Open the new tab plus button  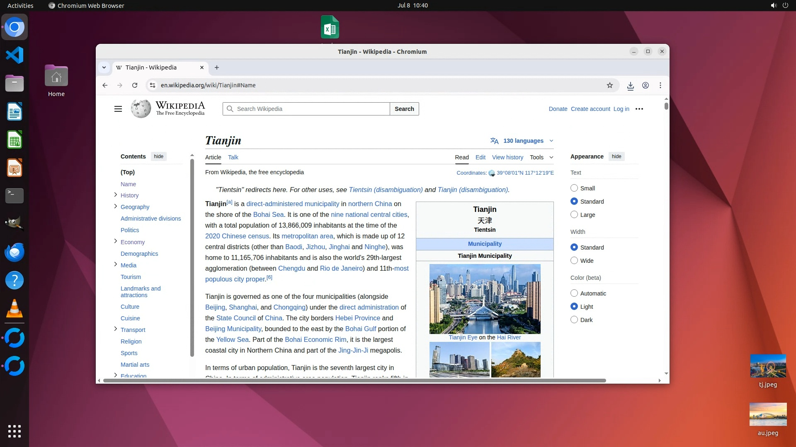point(216,67)
